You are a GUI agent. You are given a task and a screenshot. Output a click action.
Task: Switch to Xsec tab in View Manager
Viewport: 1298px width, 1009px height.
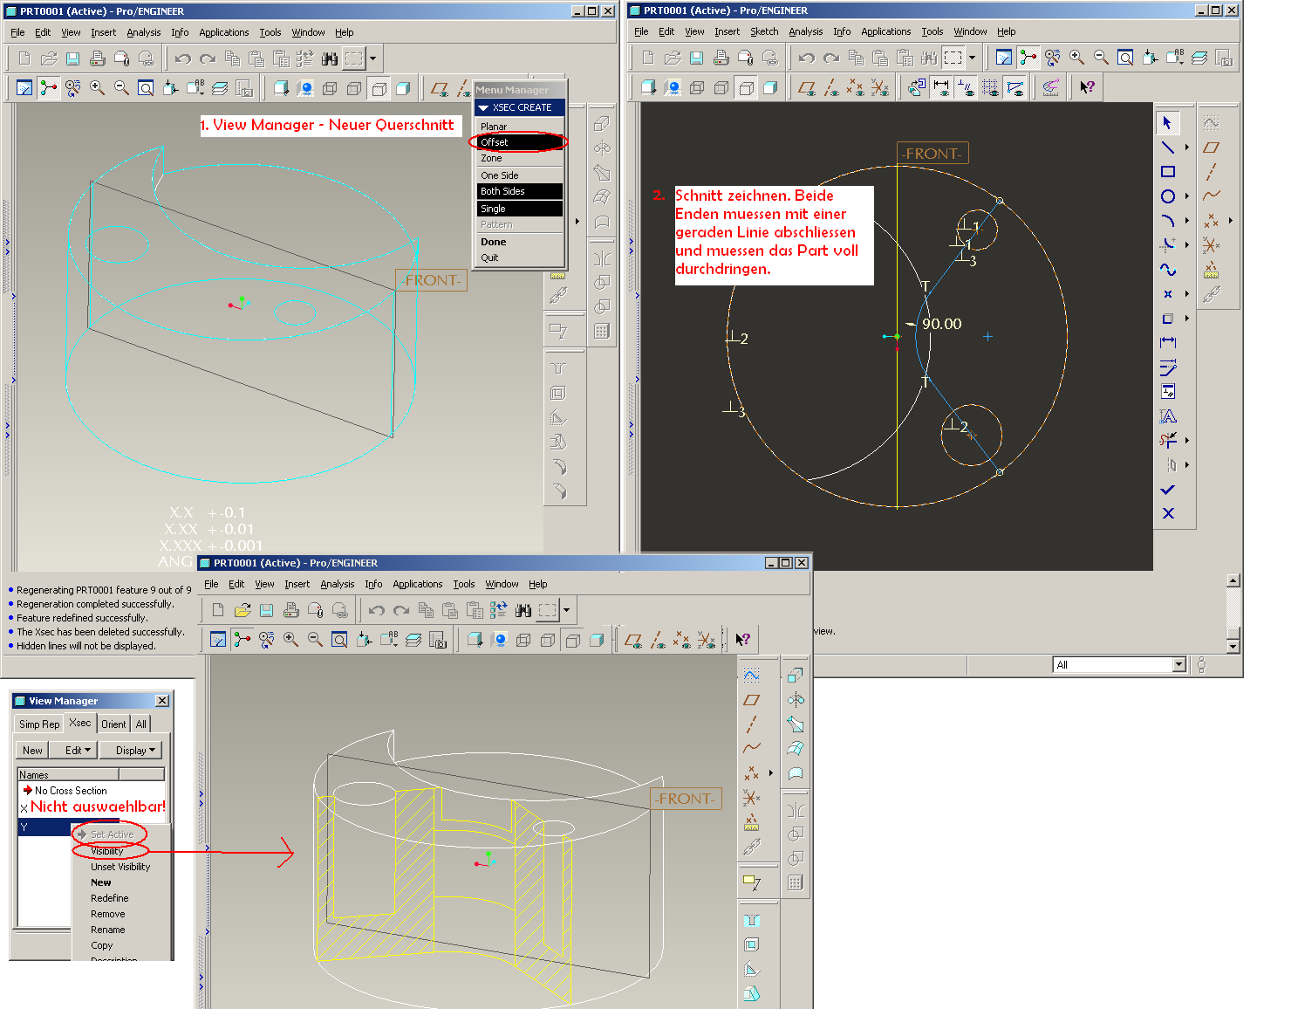[x=80, y=723]
